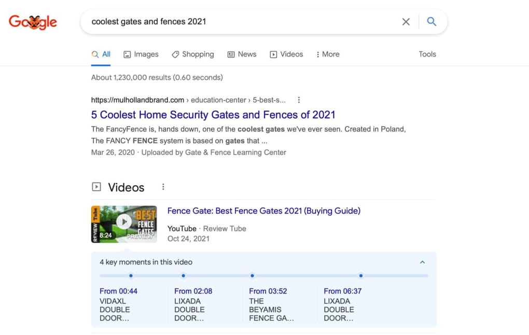Image resolution: width=529 pixels, height=335 pixels.
Task: Click the mulhollandbrand.com URL breadcrumb
Action: click(188, 100)
